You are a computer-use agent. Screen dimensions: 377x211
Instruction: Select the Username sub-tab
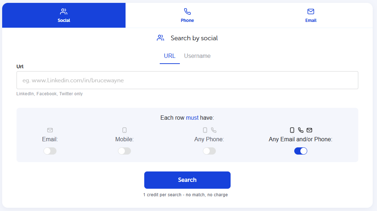(197, 56)
